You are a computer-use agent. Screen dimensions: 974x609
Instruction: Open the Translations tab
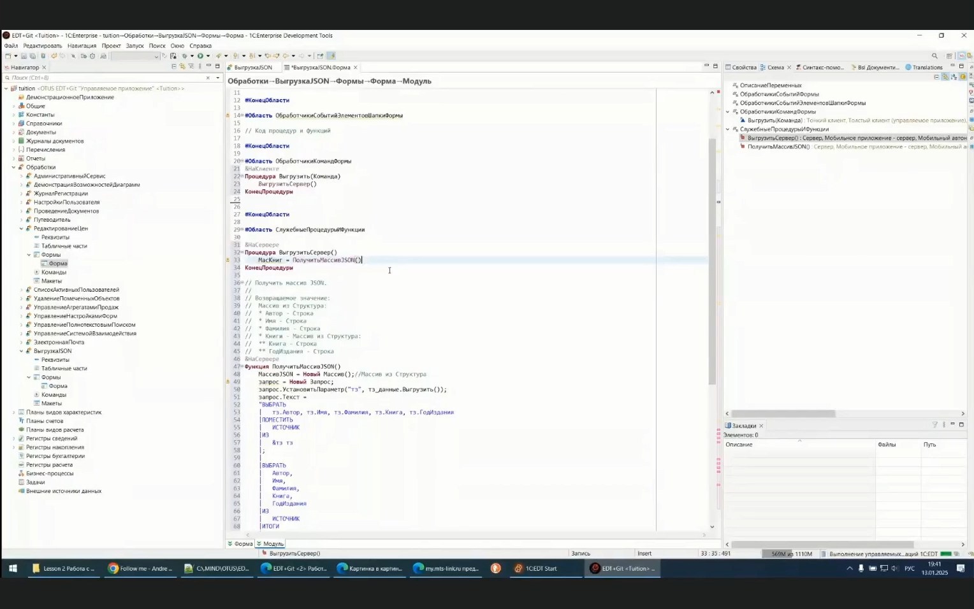coord(924,68)
